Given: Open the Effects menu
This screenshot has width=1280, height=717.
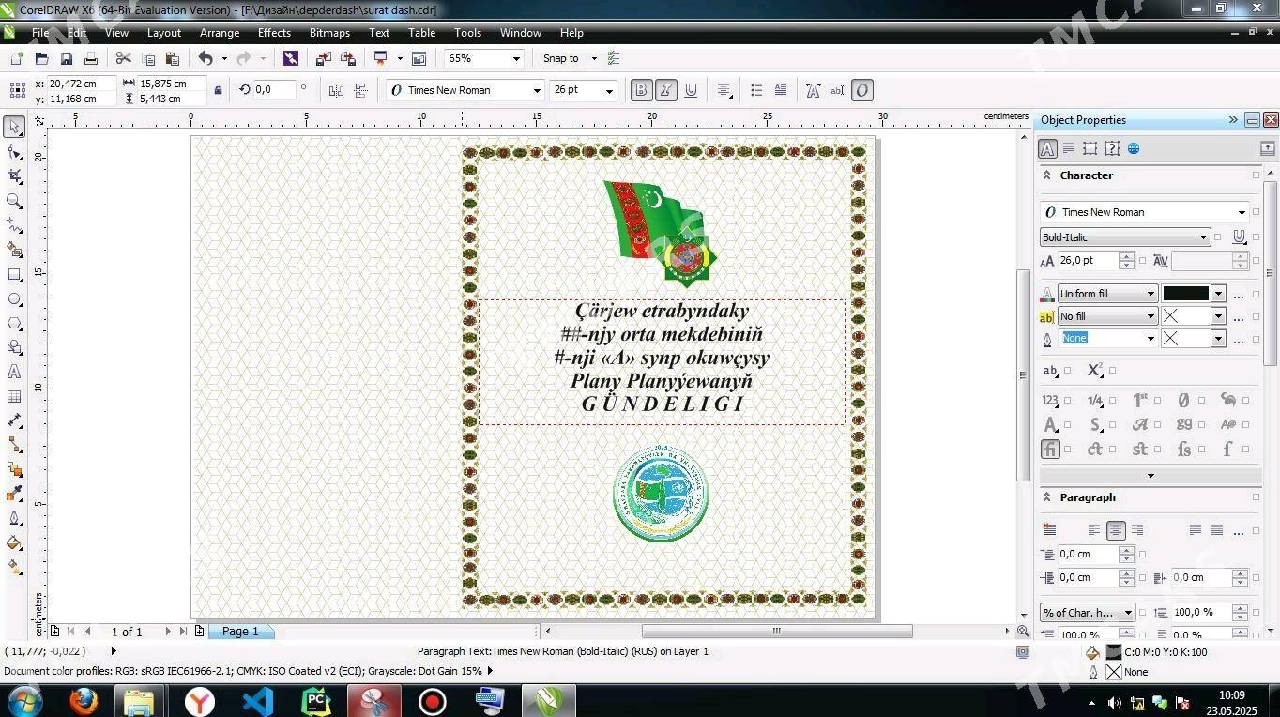Looking at the screenshot, I should pyautogui.click(x=274, y=32).
